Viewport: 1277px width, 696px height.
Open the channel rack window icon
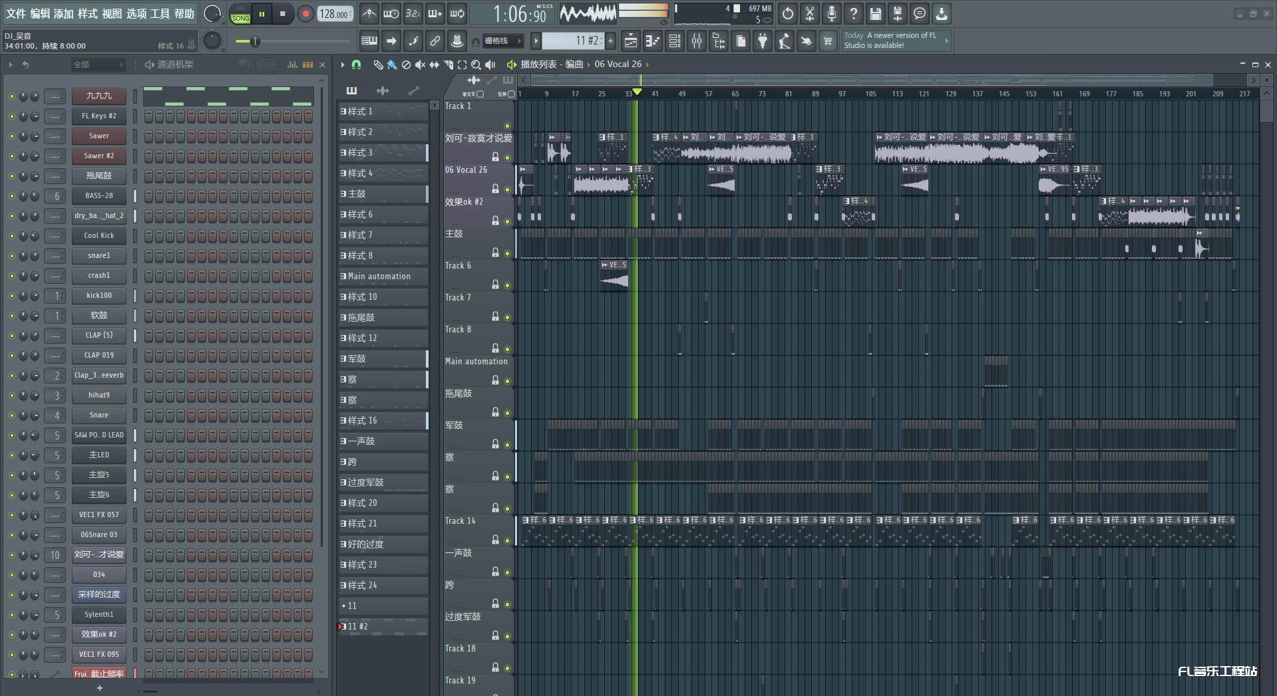click(x=674, y=41)
